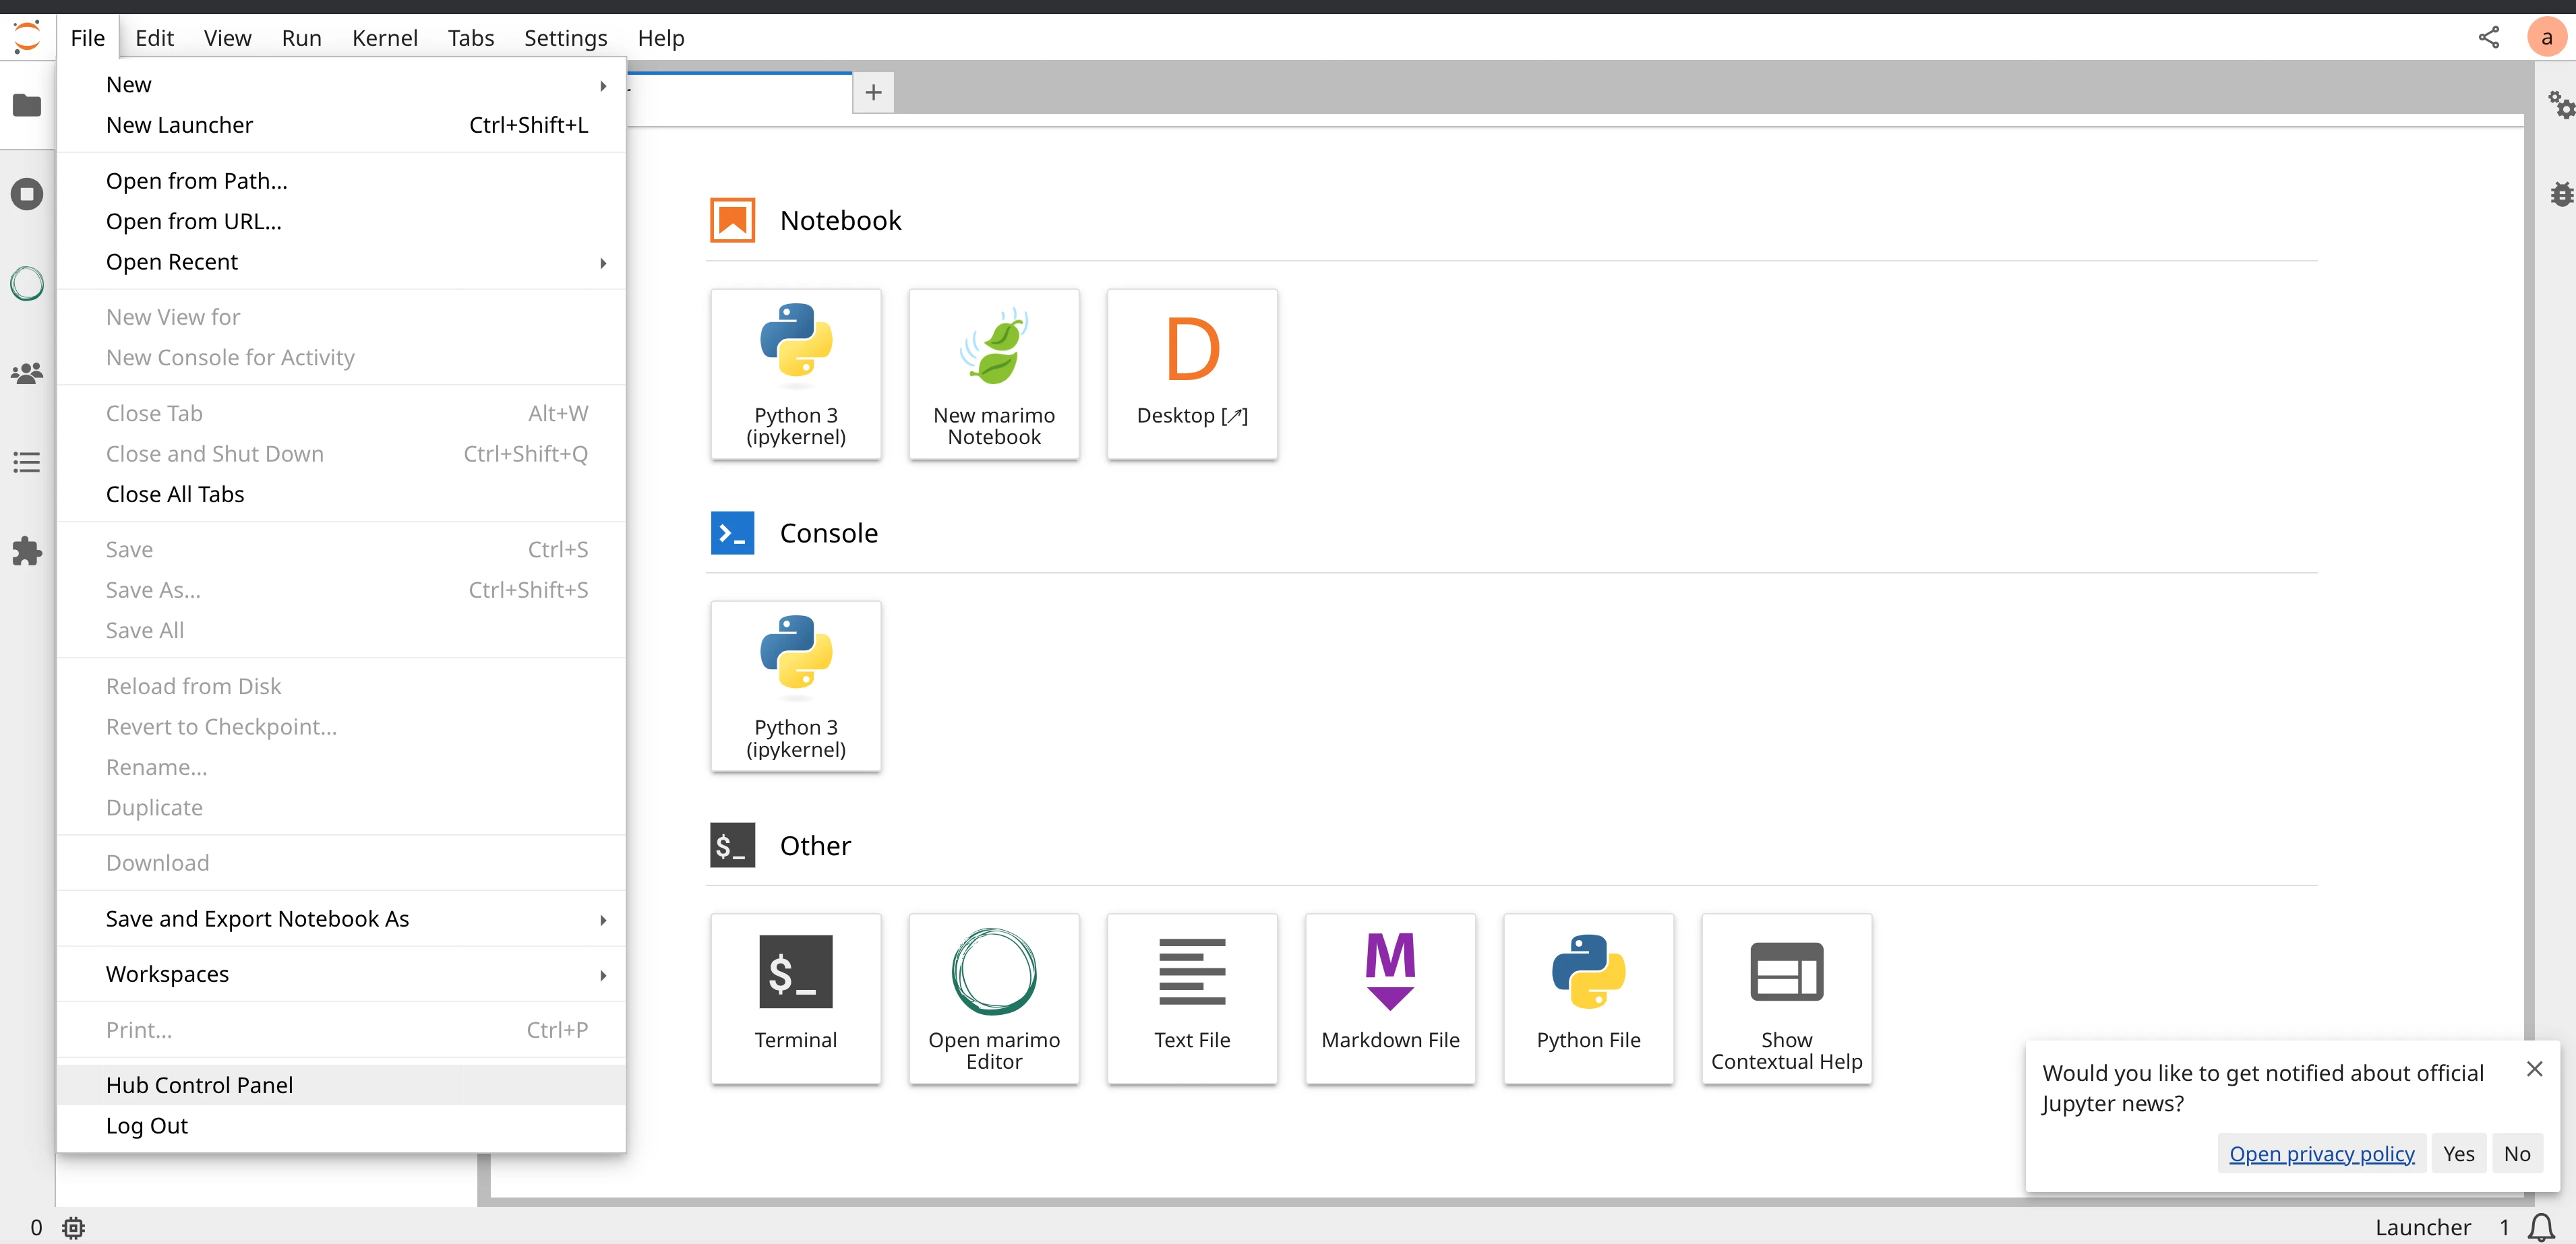Viewport: 2576px width, 1244px height.
Task: Click the '0' count in status bar
Action: [36, 1228]
